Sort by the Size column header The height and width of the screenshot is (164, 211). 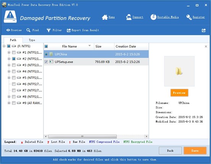pyautogui.click(x=104, y=47)
